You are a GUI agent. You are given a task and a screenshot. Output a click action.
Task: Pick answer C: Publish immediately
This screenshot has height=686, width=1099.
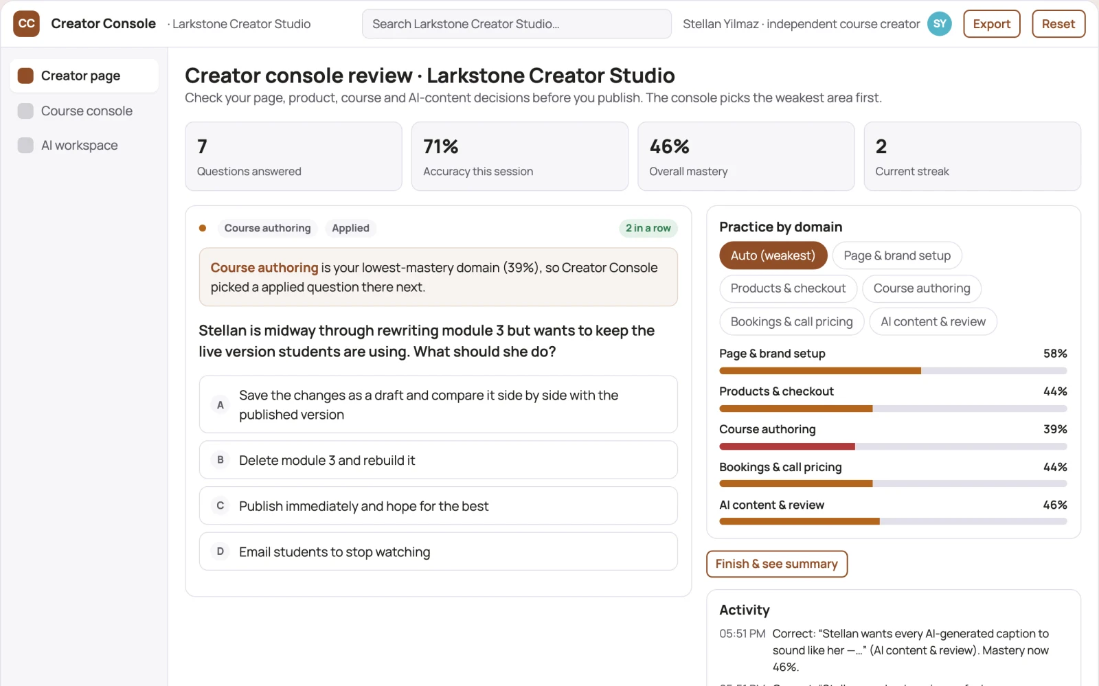point(438,506)
